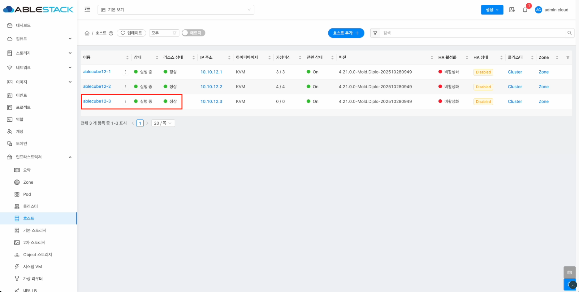Screen dimensions: 579x292
Task: Sort the table by 이름 column
Action: 127,58
